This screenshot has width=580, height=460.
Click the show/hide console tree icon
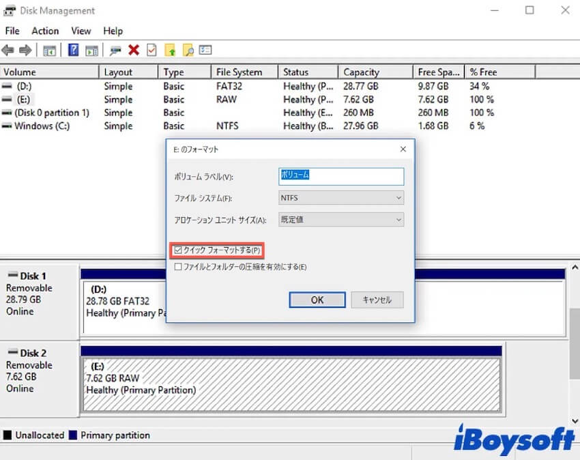coord(49,51)
